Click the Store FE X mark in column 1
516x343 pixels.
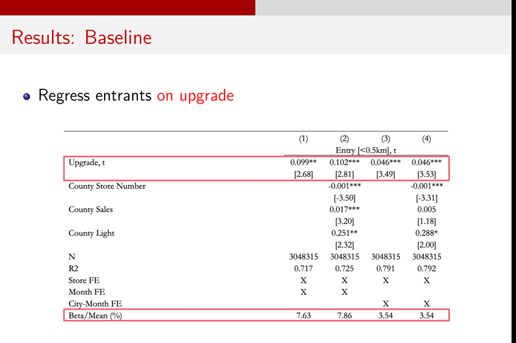point(303,280)
